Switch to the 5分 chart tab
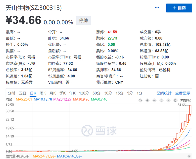The width and height of the screenshot is (196, 159). click(x=130, y=93)
